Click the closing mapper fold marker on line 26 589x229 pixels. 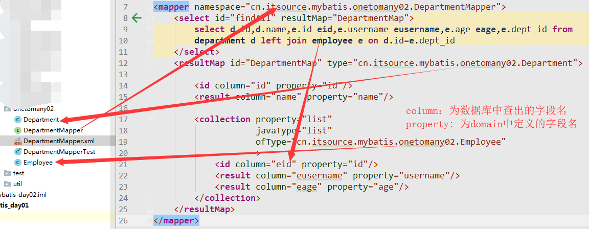click(x=150, y=220)
